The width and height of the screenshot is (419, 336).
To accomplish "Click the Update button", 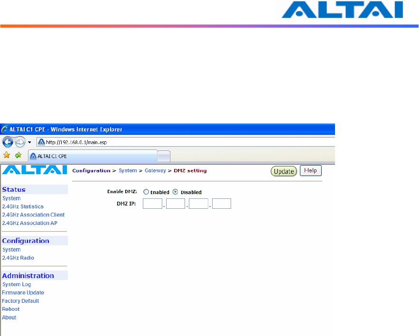I will pyautogui.click(x=284, y=171).
